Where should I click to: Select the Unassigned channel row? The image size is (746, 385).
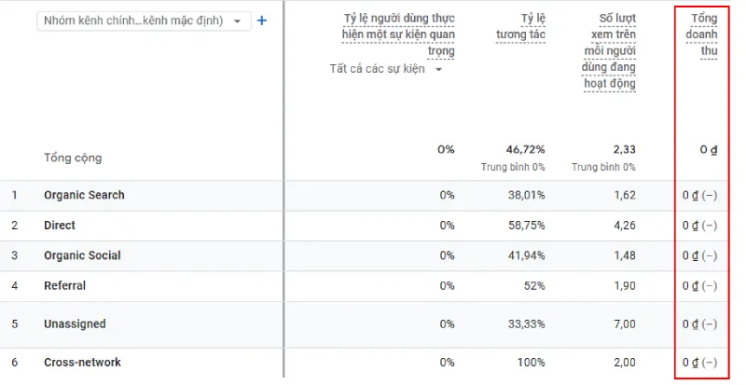(x=75, y=324)
